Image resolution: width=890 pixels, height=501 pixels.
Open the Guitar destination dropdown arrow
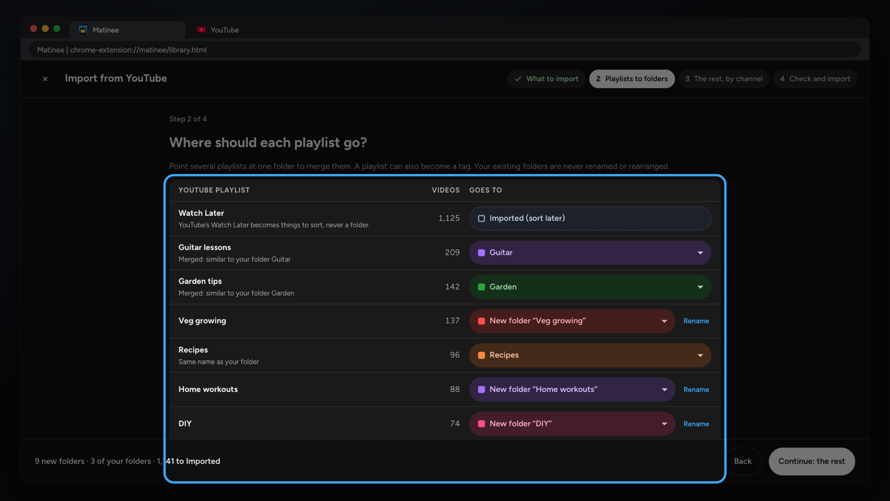click(700, 253)
